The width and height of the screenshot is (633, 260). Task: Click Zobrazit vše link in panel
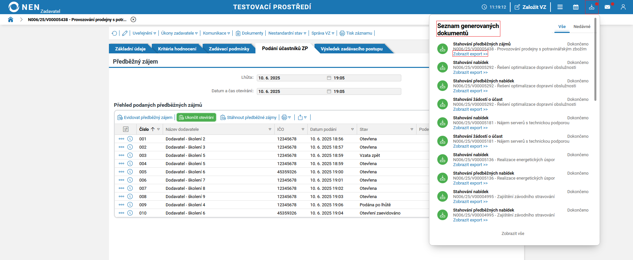pos(513,234)
